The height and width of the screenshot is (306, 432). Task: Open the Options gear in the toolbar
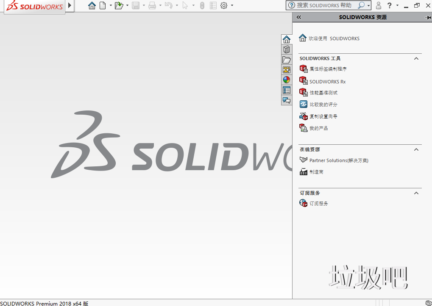tap(224, 6)
